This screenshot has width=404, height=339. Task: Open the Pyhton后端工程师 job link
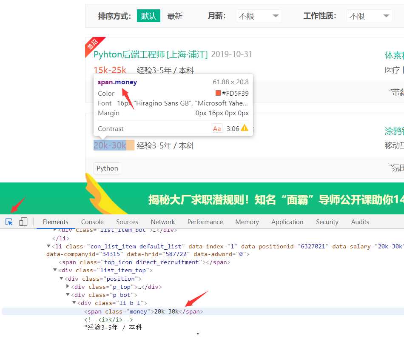[x=151, y=54]
